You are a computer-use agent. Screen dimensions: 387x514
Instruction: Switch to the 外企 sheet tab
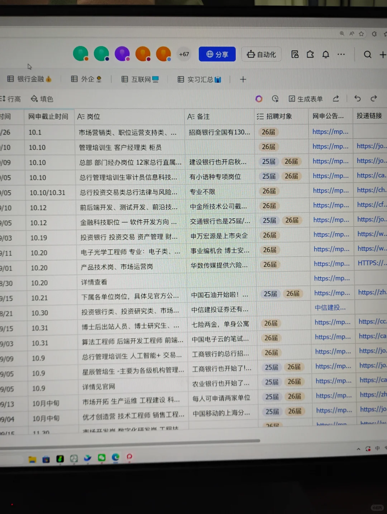tap(86, 79)
